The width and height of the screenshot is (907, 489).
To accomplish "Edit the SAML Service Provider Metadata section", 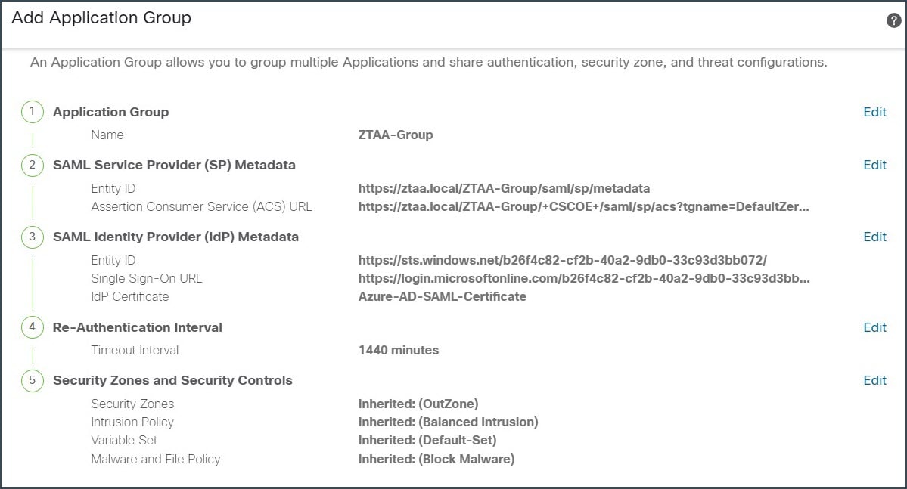I will click(874, 166).
